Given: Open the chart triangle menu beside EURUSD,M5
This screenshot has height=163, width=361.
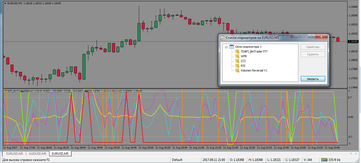Looking at the screenshot, I should click(x=5, y=3).
